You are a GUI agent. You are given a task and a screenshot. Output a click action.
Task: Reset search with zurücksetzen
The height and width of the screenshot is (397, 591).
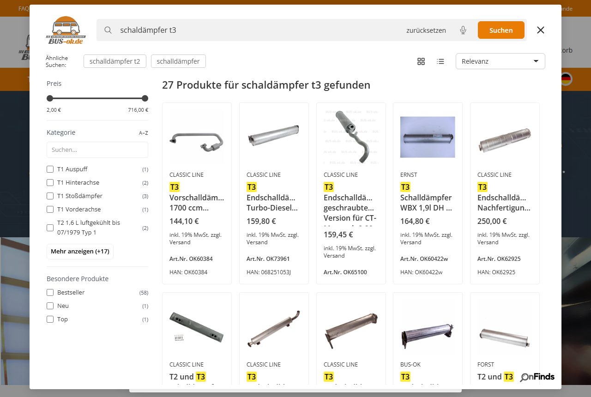click(426, 30)
